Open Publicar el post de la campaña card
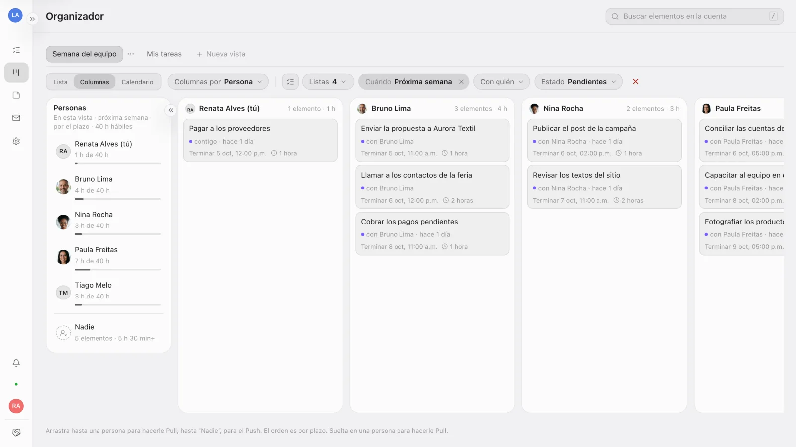The height and width of the screenshot is (447, 796). click(x=604, y=141)
